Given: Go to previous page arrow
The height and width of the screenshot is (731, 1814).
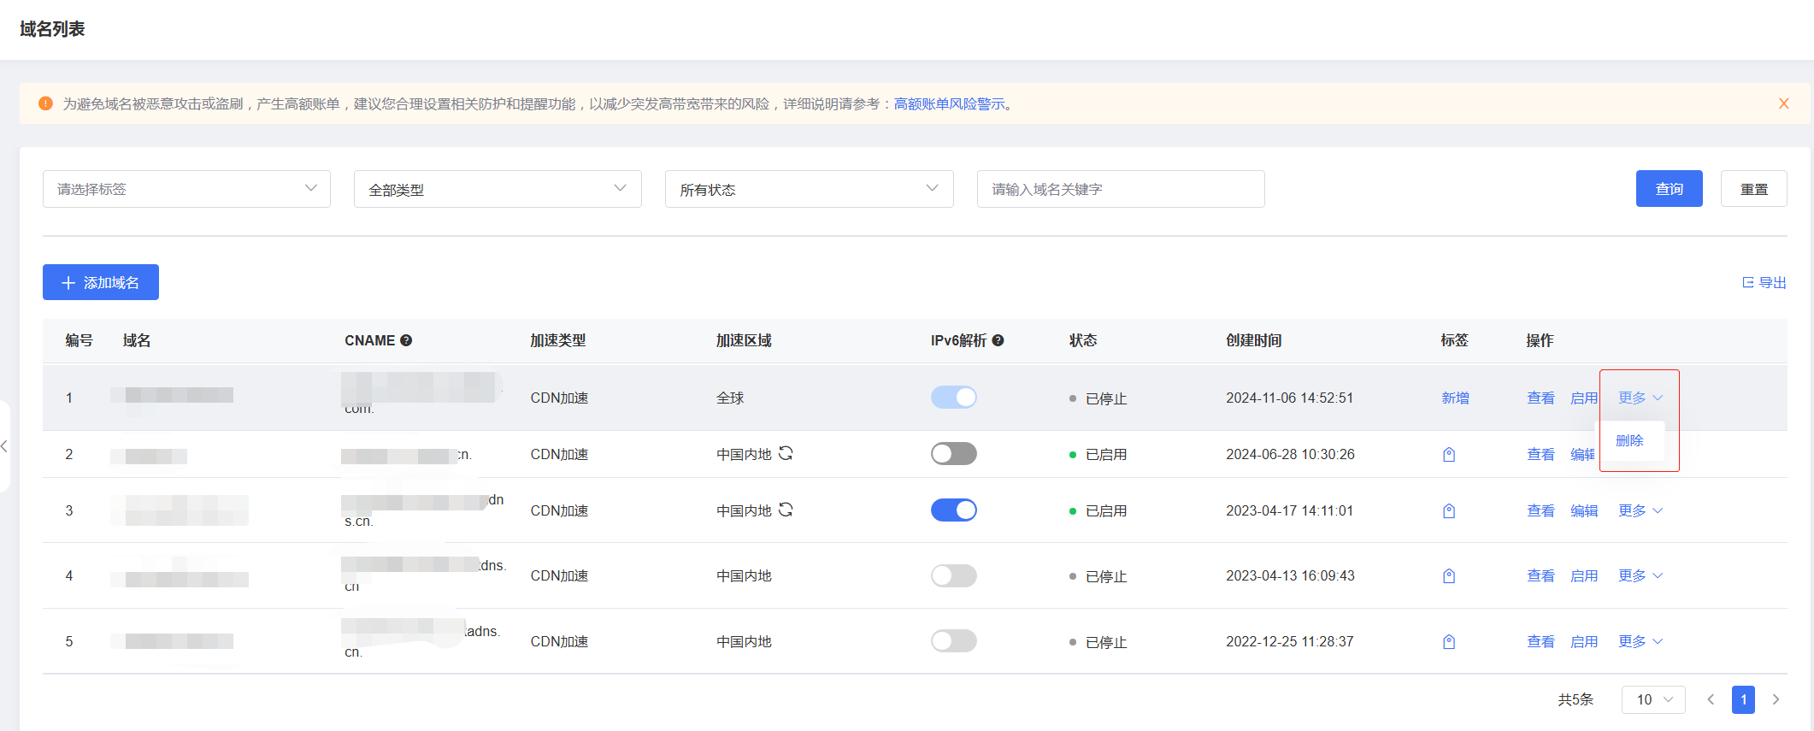Looking at the screenshot, I should click(1711, 699).
